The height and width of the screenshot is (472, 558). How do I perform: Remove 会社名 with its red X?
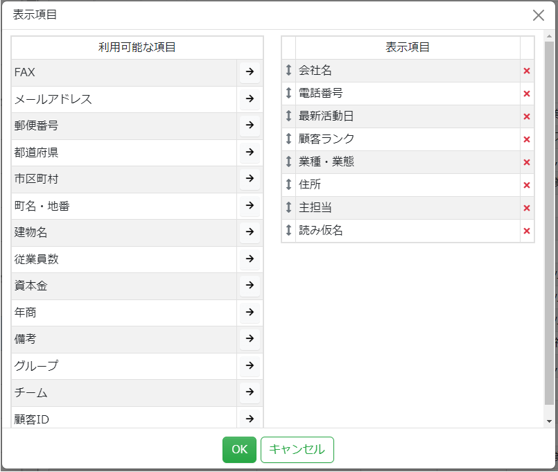(x=527, y=71)
